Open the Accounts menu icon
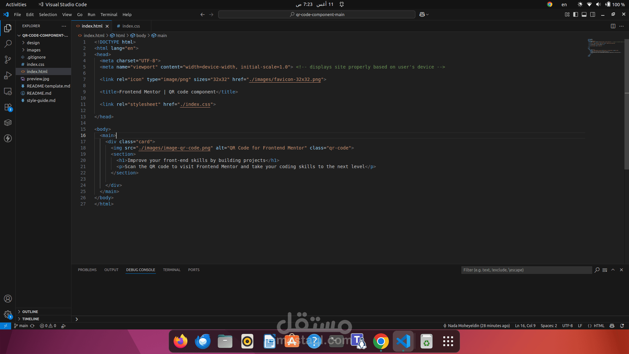Viewport: 629px width, 354px height. pyautogui.click(x=8, y=299)
